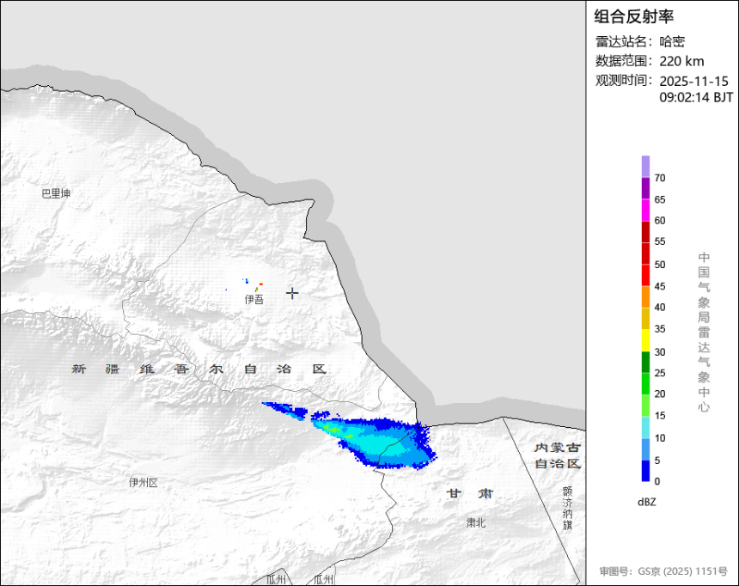Click the title 组合反射率
The image size is (739, 586).
point(633,16)
